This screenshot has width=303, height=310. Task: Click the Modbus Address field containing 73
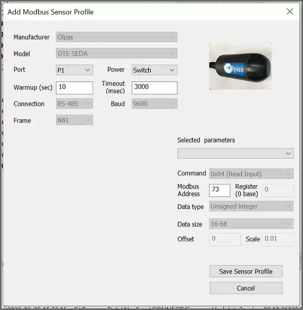220,190
